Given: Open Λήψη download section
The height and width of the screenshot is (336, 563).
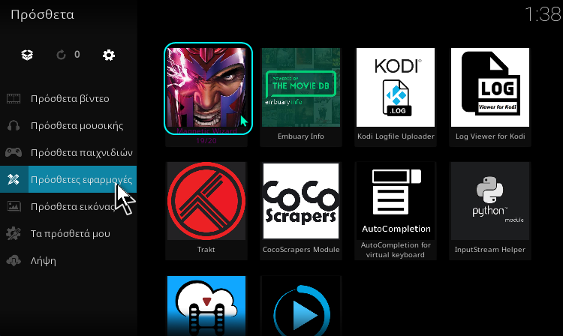Looking at the screenshot, I should [68, 261].
